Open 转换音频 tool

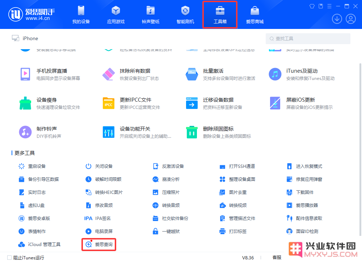[x=166, y=205]
